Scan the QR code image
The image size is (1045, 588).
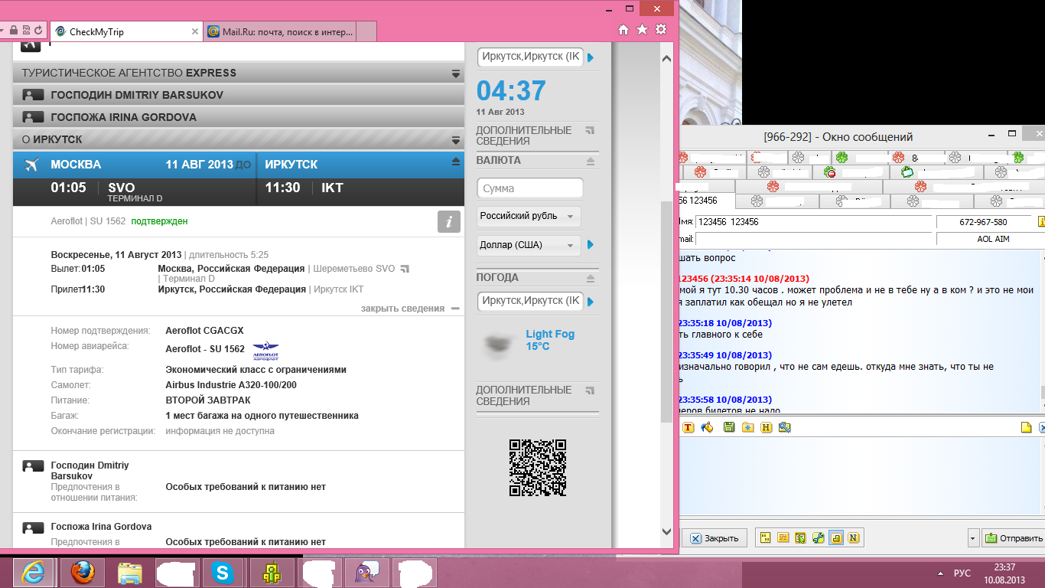pos(538,467)
